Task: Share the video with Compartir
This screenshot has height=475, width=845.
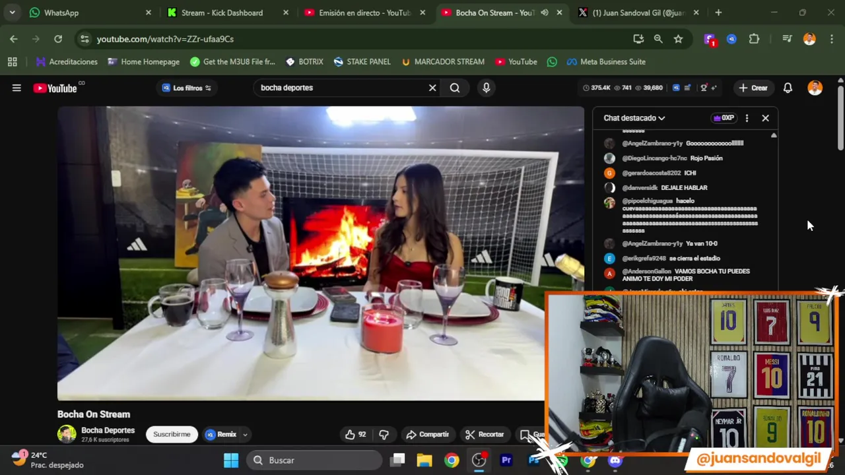Action: [x=427, y=434]
